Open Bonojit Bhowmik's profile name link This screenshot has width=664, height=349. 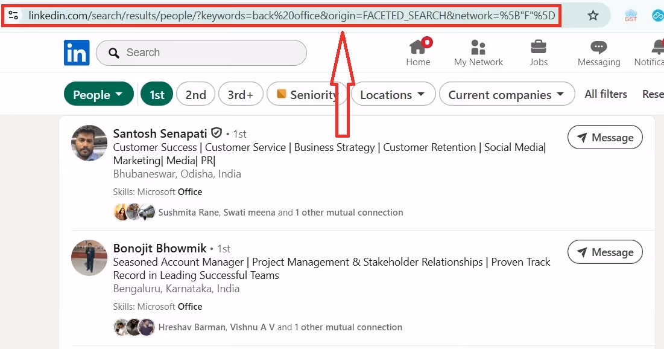tap(160, 248)
